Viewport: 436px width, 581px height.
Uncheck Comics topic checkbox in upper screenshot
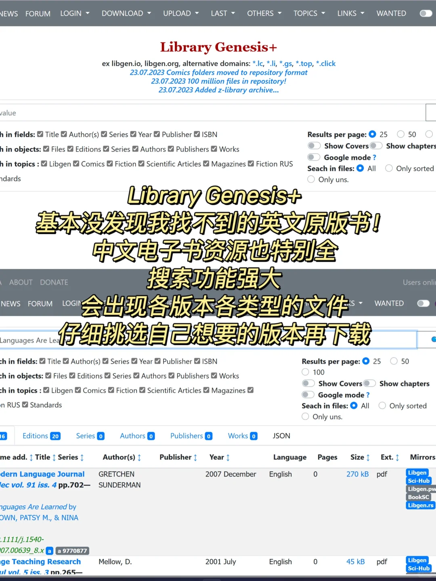[x=76, y=164]
